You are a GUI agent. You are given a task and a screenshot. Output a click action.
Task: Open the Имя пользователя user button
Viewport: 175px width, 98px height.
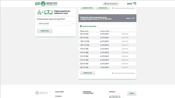click(x=110, y=4)
